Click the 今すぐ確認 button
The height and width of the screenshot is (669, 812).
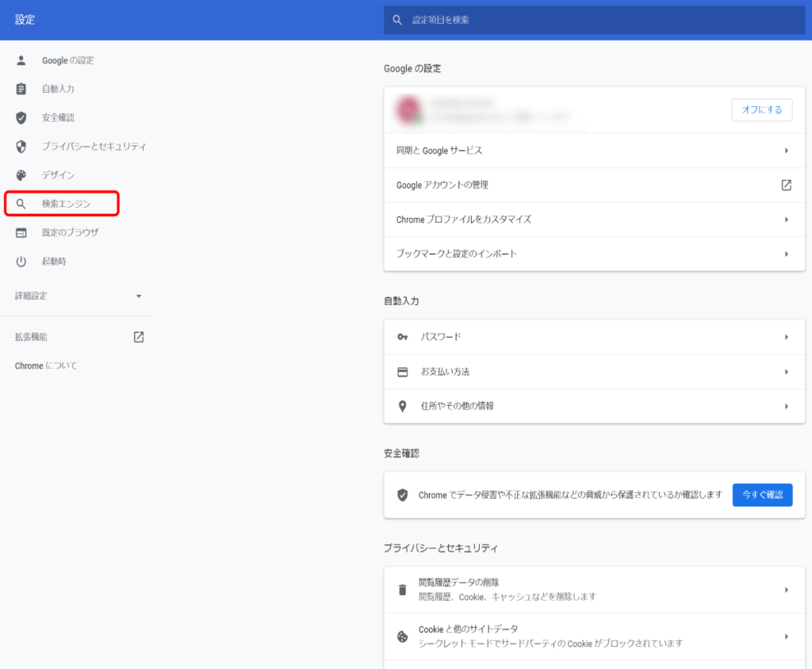point(762,495)
